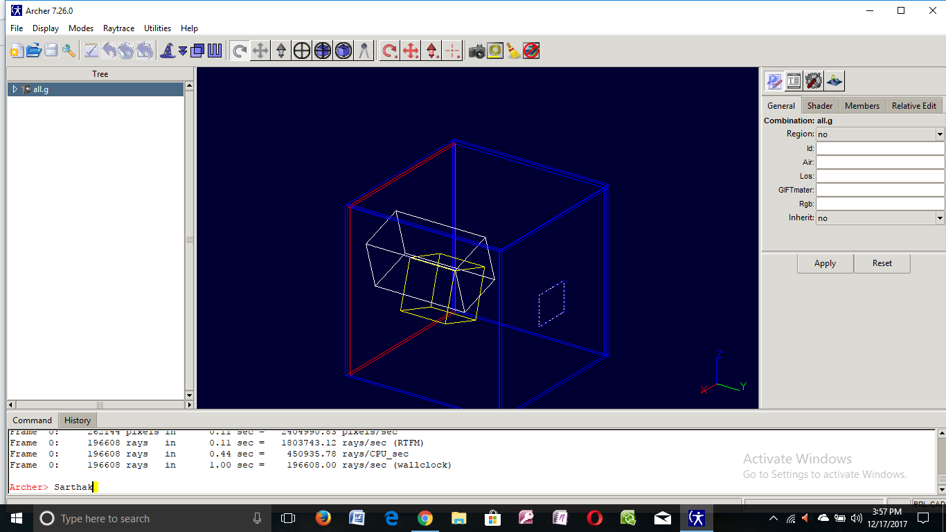Click the camera Raytrace icon

click(x=476, y=51)
